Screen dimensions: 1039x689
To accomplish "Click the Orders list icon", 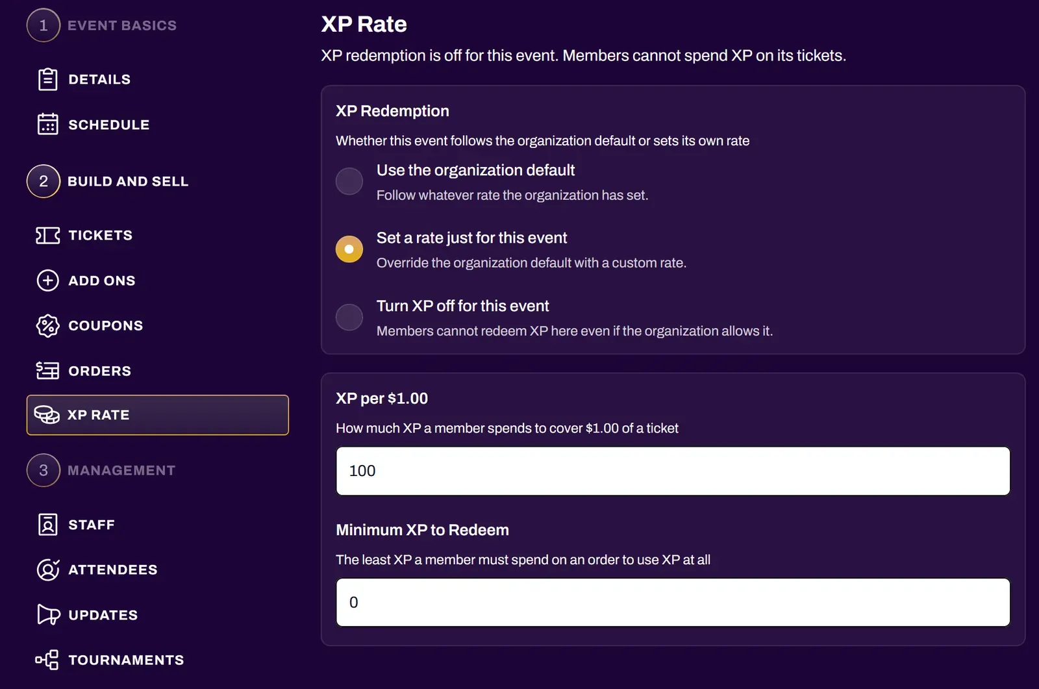I will 47,371.
